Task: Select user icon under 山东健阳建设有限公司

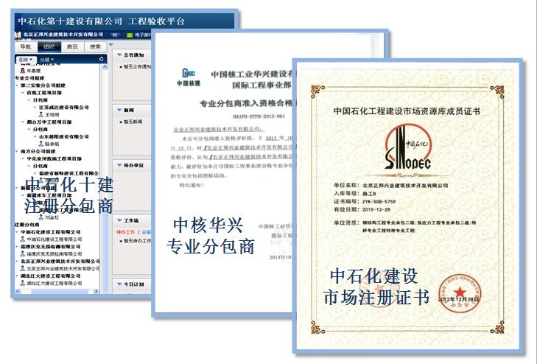Action: 41,144
